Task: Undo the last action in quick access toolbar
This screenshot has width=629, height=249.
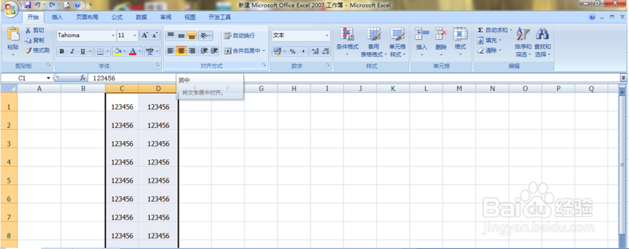Action: click(x=37, y=5)
